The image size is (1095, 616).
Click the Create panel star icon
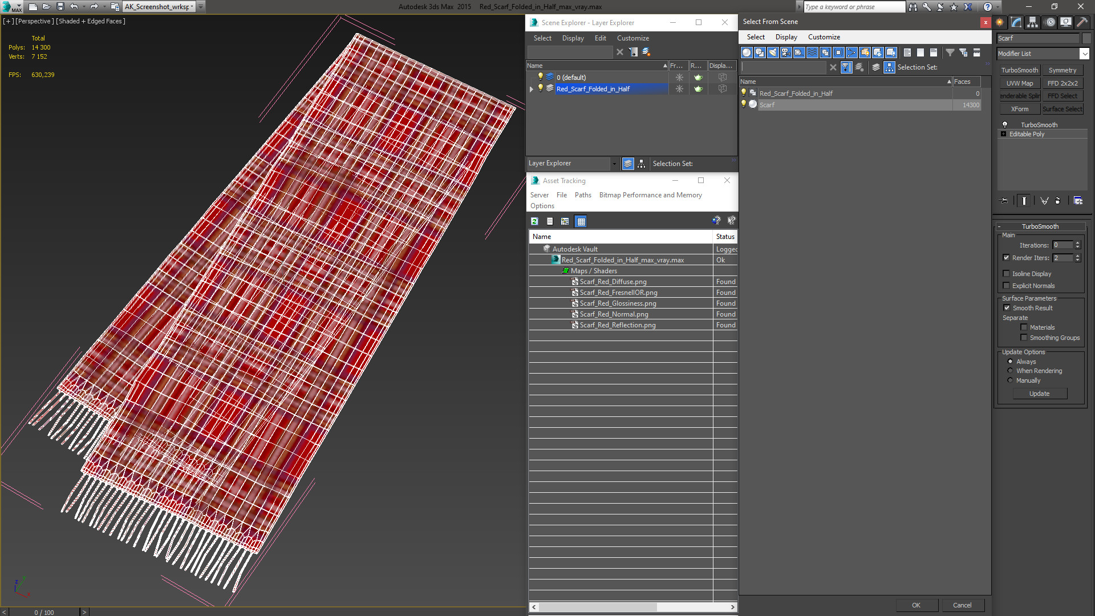coord(1000,22)
